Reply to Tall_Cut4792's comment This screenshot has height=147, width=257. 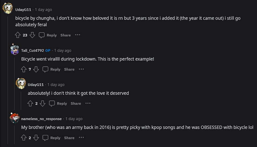[51, 69]
